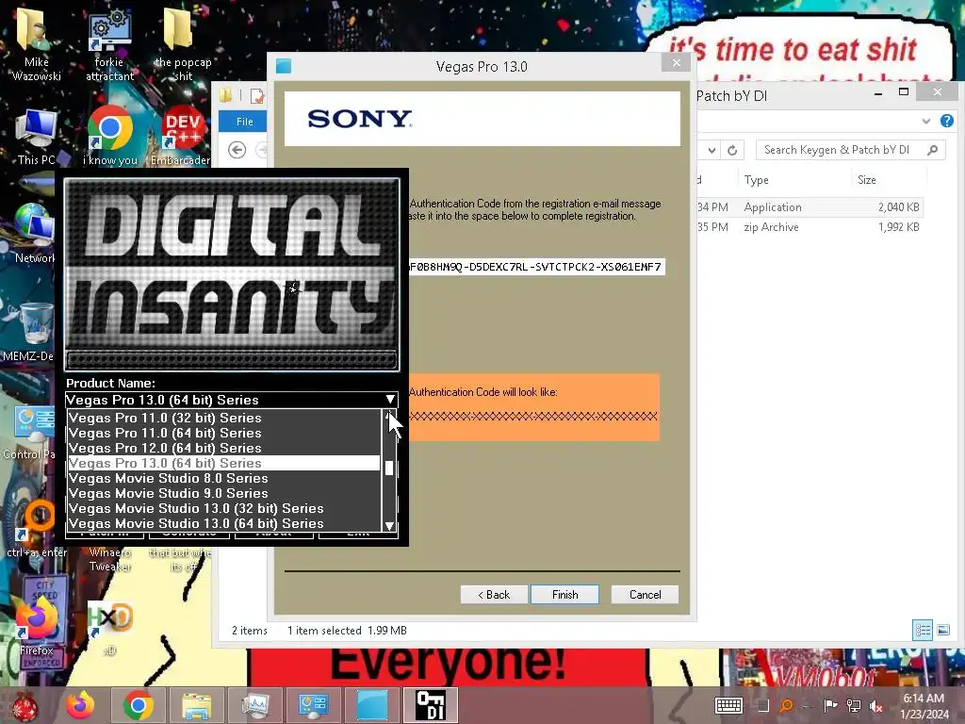Image resolution: width=965 pixels, height=724 pixels.
Task: Select Vegas Pro 11.0 (32 bit) Series
Action: pos(224,418)
